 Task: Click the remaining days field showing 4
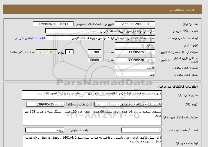pyautogui.click(x=69, y=52)
